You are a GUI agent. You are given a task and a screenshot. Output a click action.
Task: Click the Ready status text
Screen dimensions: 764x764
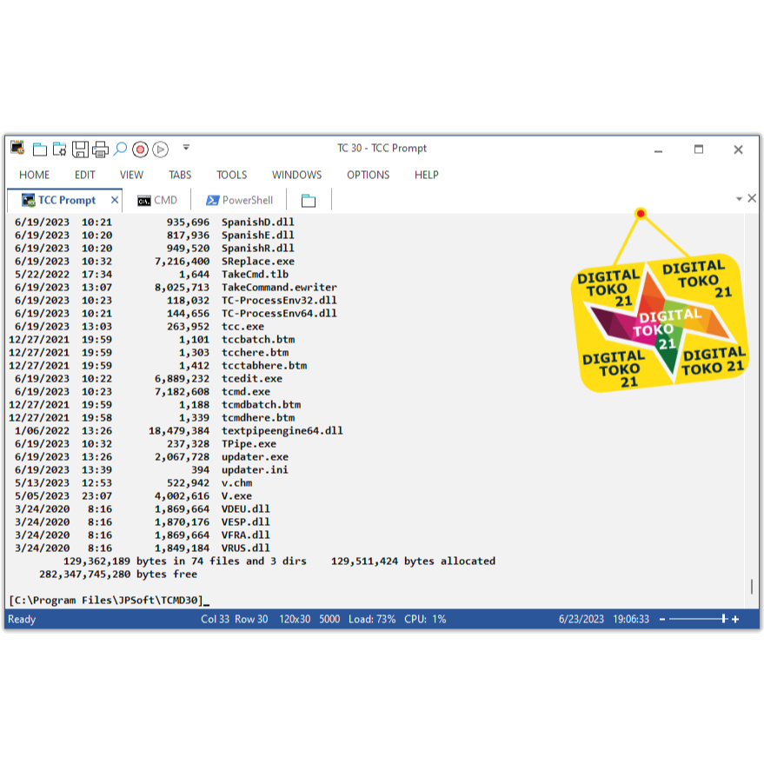click(22, 620)
